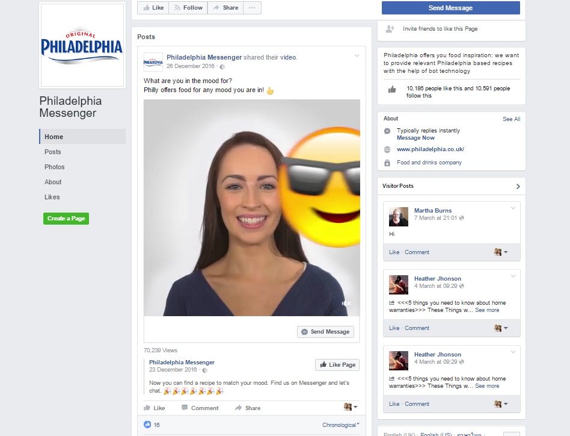
Task: Like Martha Burns's post
Action: [394, 252]
